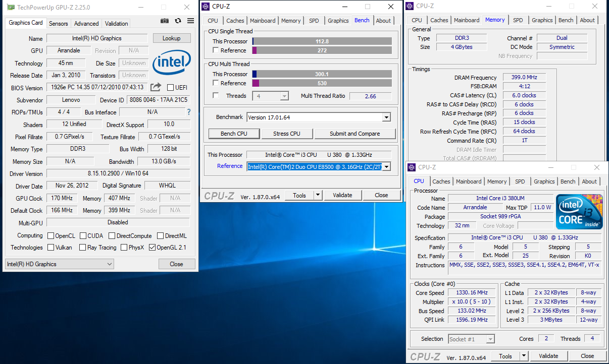This screenshot has height=364, width=609.
Task: Enable the Threads checkbox in Bench
Action: [216, 96]
